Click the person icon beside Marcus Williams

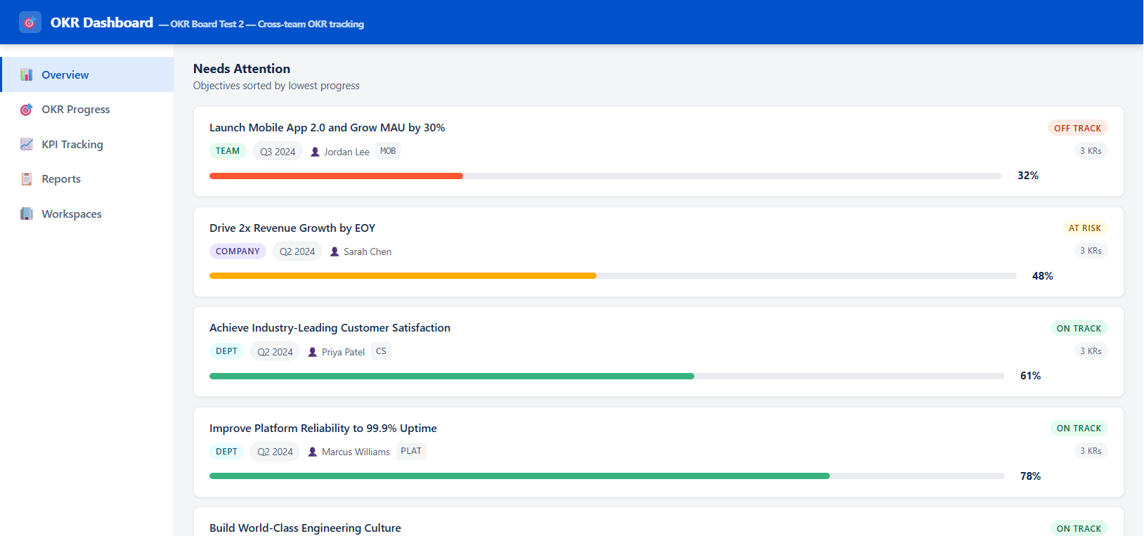click(313, 452)
